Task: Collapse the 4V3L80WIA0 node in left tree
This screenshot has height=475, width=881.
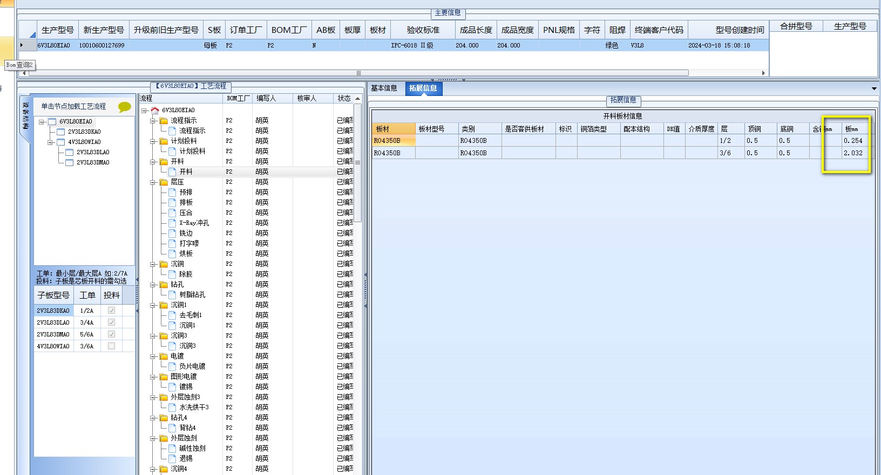Action: (x=50, y=142)
